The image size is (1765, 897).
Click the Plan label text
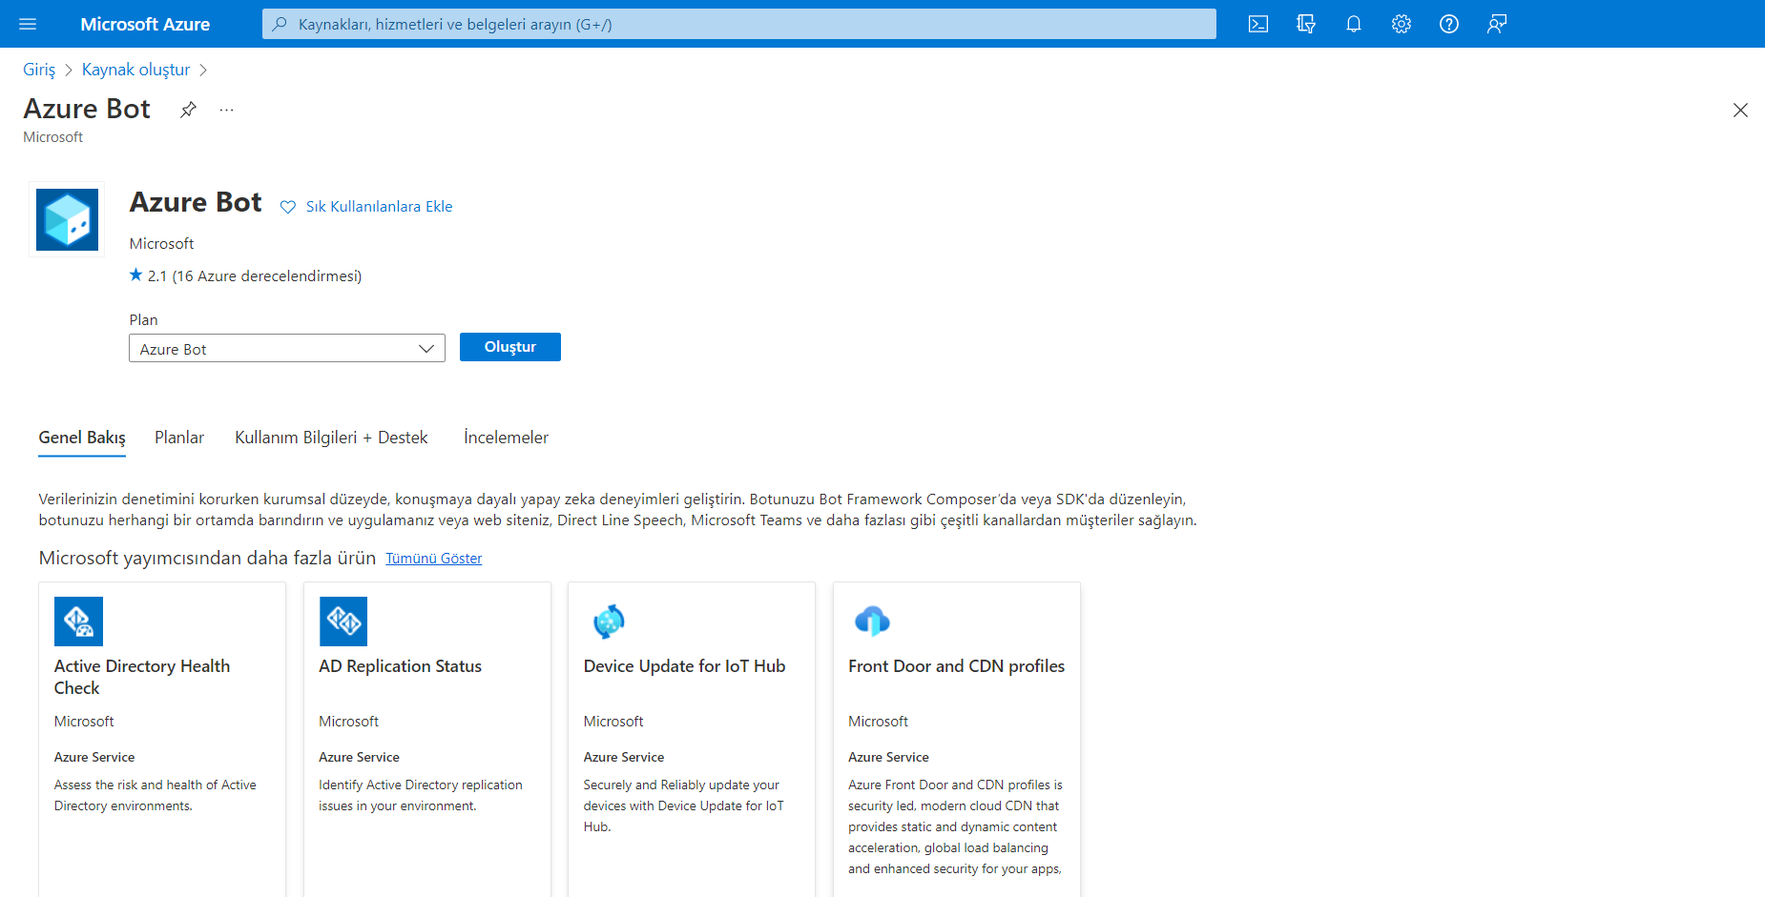143,320
